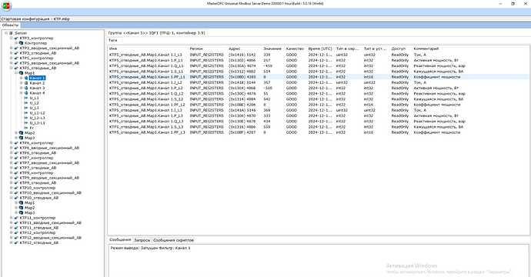Click the device icon of KTP12_вводные_секционный_АВ
Image resolution: width=531 pixels, height=277 pixels.
(x=16, y=238)
